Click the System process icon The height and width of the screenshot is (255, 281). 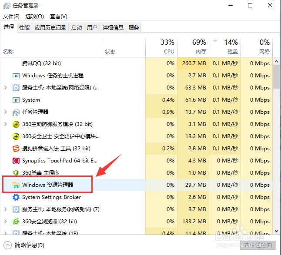click(x=16, y=100)
